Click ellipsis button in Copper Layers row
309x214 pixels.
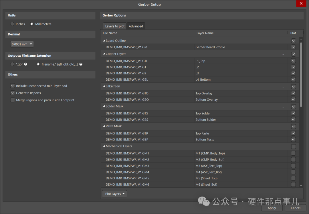coord(283,54)
